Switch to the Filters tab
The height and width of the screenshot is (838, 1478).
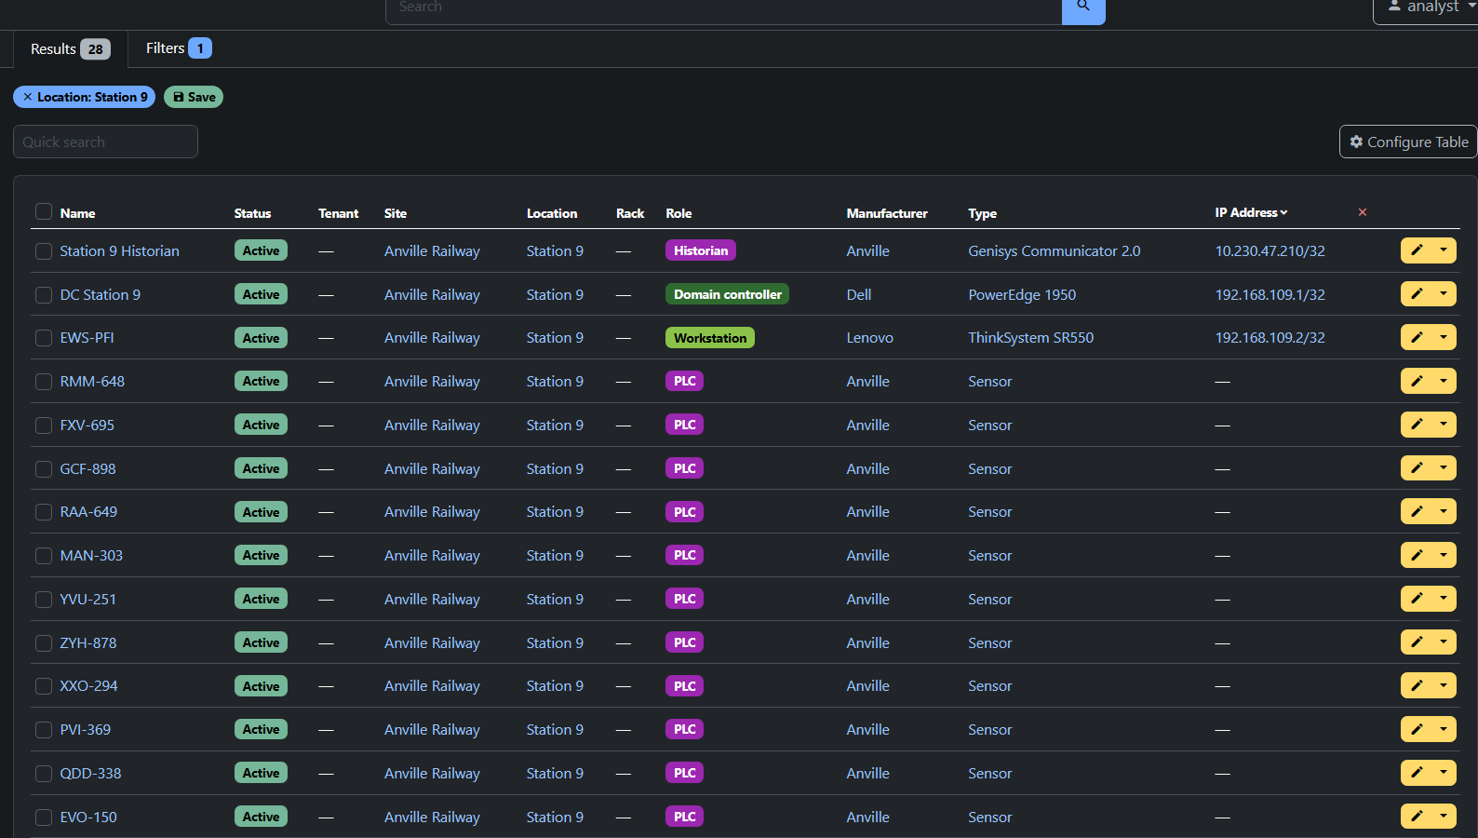click(x=179, y=48)
